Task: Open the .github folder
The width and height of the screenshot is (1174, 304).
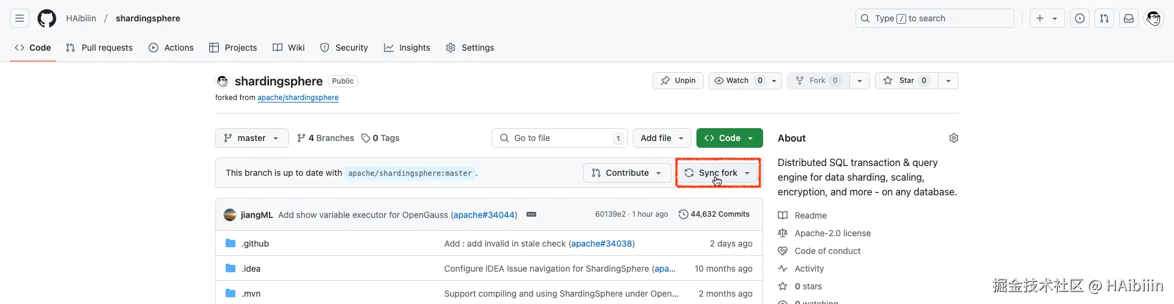Action: point(255,244)
